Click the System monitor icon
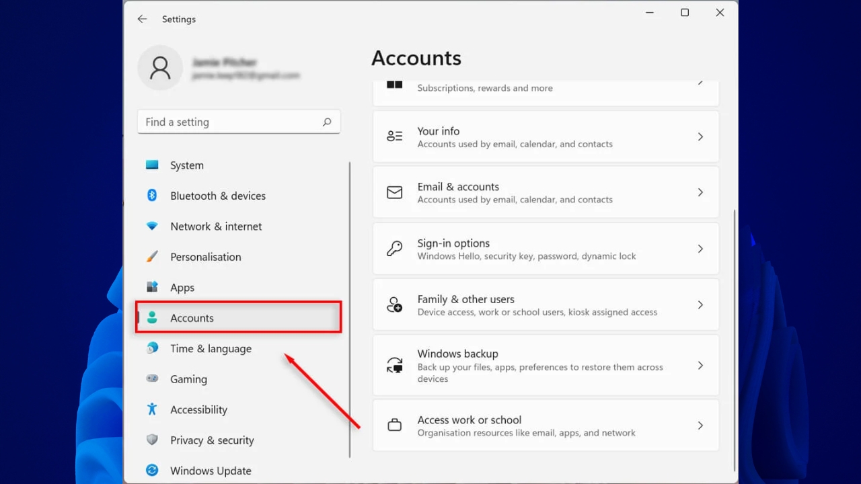 (152, 165)
